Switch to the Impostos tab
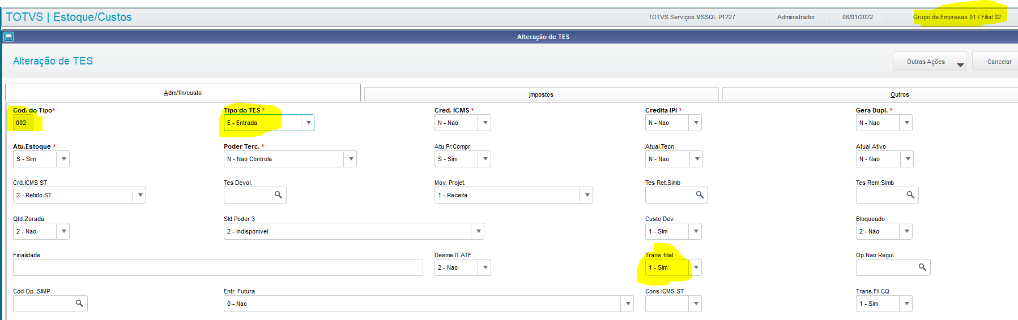This screenshot has width=1018, height=320. (x=541, y=94)
